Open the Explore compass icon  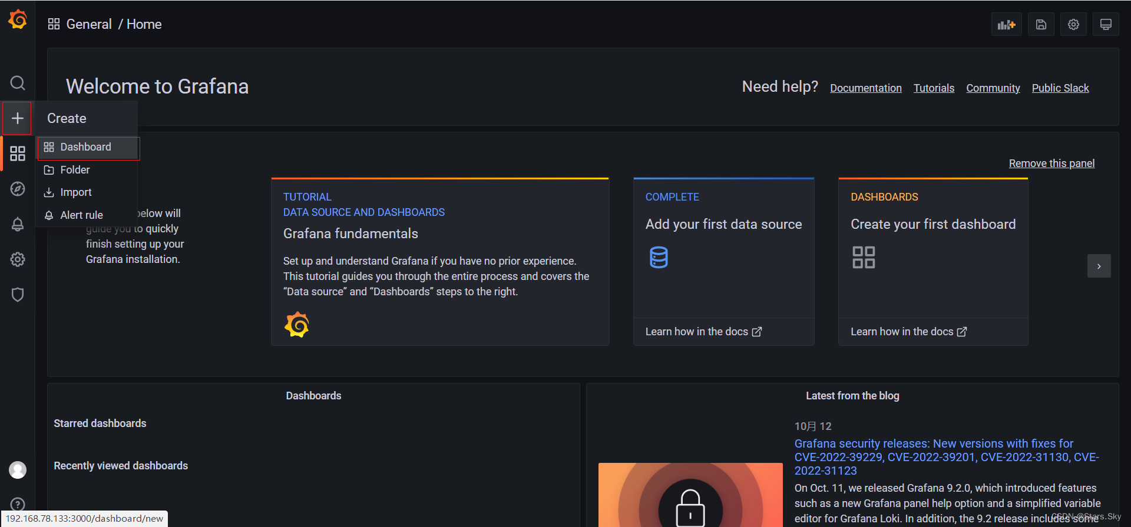click(18, 189)
